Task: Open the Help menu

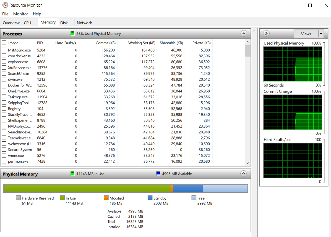Action: [x=37, y=14]
